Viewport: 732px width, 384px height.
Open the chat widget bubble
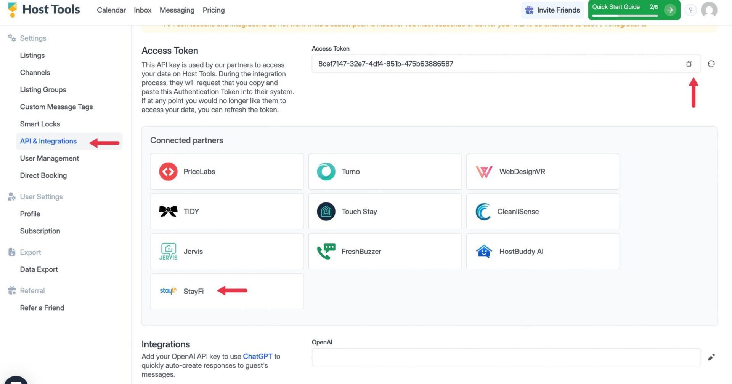pyautogui.click(x=15, y=381)
